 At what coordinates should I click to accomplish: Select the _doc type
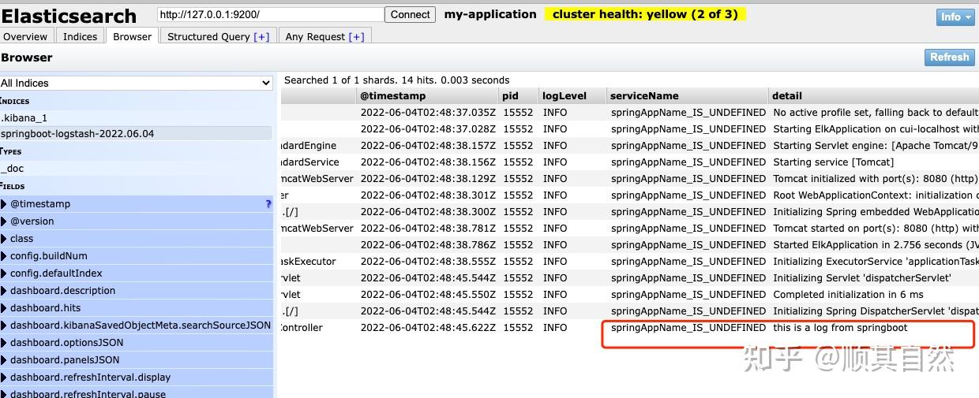coord(137,168)
